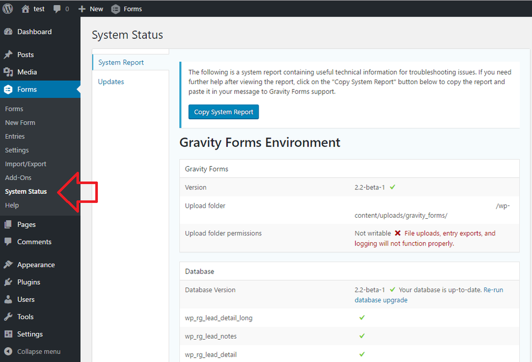
Task: Click the Pages icon in sidebar
Action: [x=8, y=225]
